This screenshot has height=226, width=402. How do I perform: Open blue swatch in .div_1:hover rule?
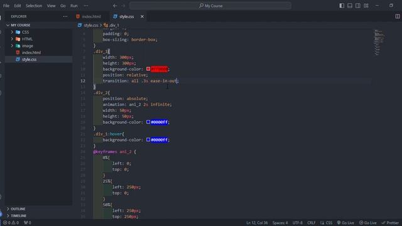pyautogui.click(x=148, y=139)
